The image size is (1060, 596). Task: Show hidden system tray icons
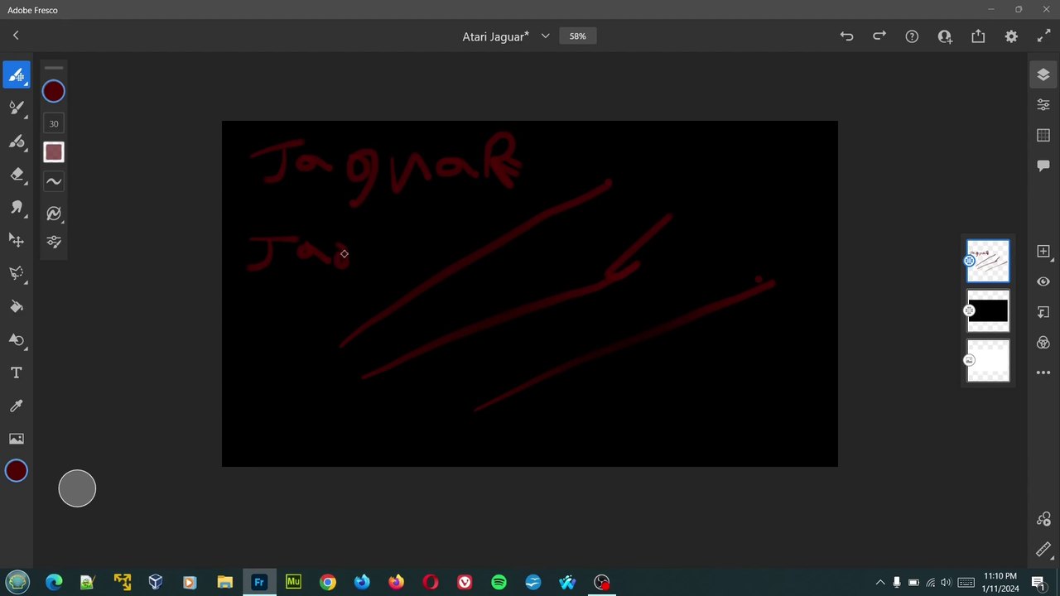(879, 582)
